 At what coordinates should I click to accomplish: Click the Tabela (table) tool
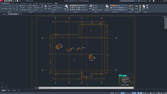[55, 10]
